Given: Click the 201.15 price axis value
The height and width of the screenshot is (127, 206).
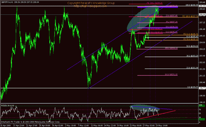Looking at the screenshot, I should point(202,76).
